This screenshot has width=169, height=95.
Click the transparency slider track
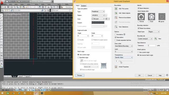[126, 61]
